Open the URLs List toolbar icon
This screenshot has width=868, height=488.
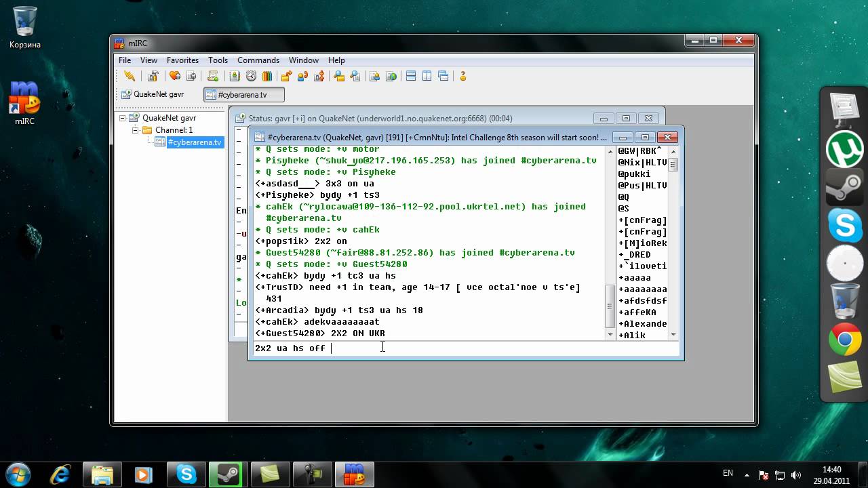point(391,77)
